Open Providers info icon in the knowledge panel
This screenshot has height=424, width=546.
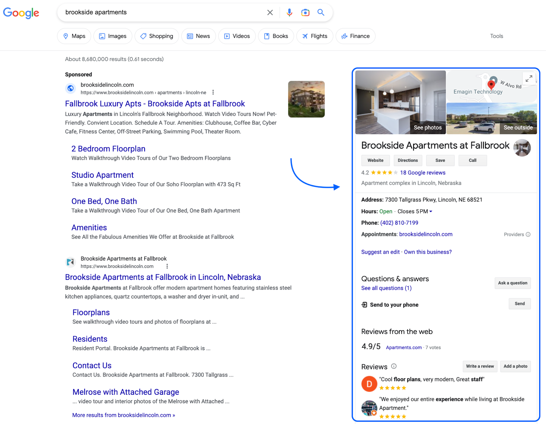pyautogui.click(x=528, y=234)
